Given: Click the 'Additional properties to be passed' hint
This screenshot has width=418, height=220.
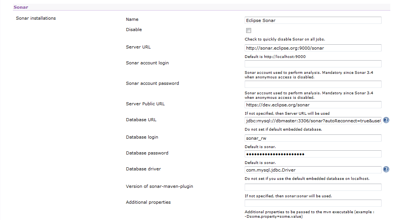Looking at the screenshot, I should (310, 214).
